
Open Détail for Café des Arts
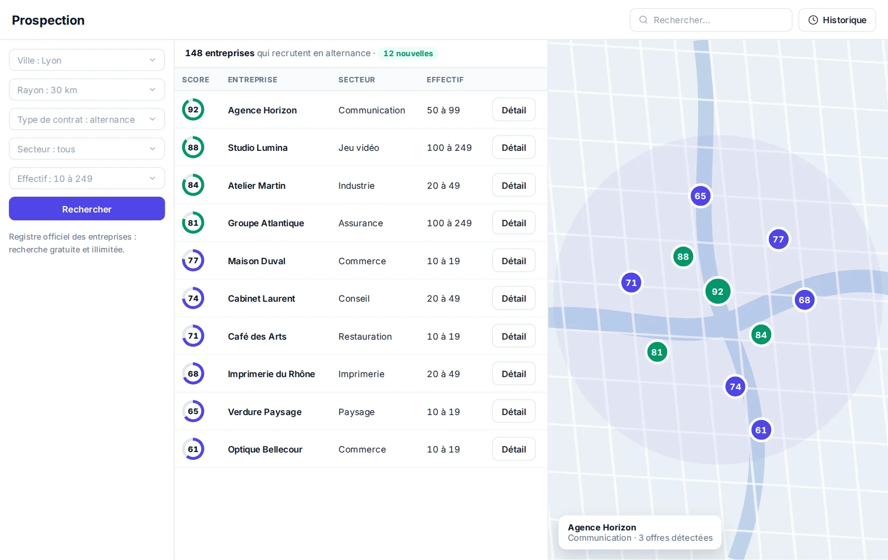point(514,336)
